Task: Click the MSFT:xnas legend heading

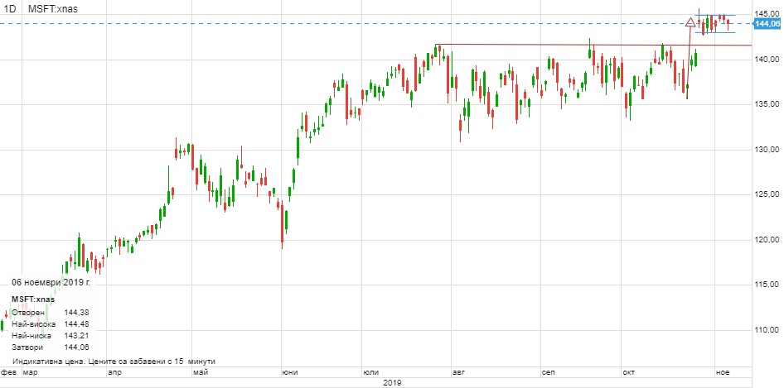Action: (33, 299)
